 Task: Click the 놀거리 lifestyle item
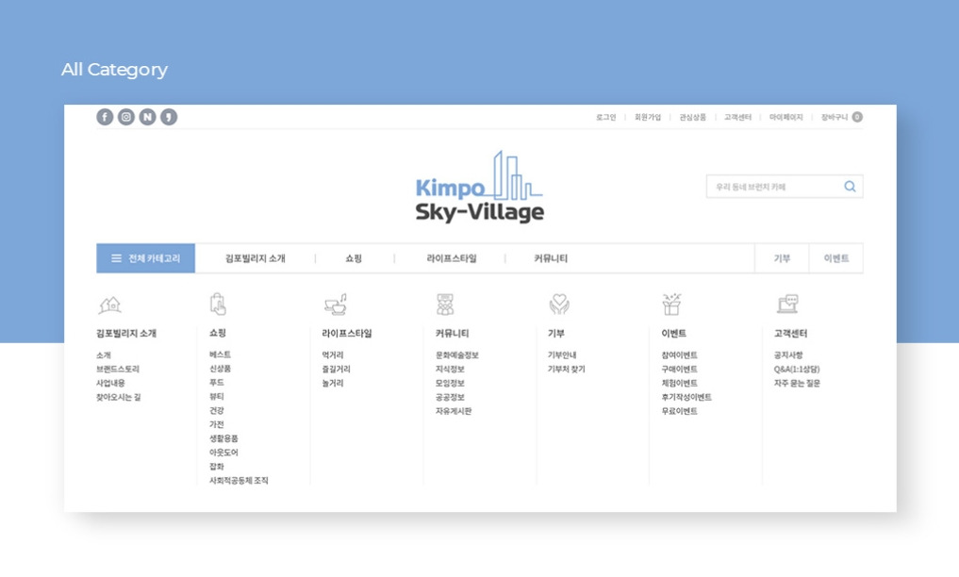click(x=333, y=383)
